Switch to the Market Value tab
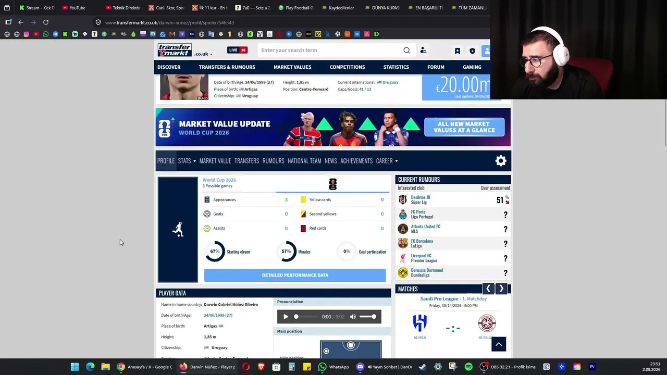Viewport: 667px width, 375px height. tap(215, 161)
